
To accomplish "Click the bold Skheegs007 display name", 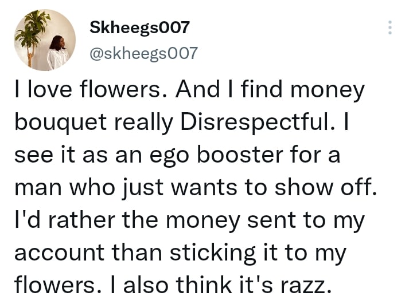I will (139, 27).
